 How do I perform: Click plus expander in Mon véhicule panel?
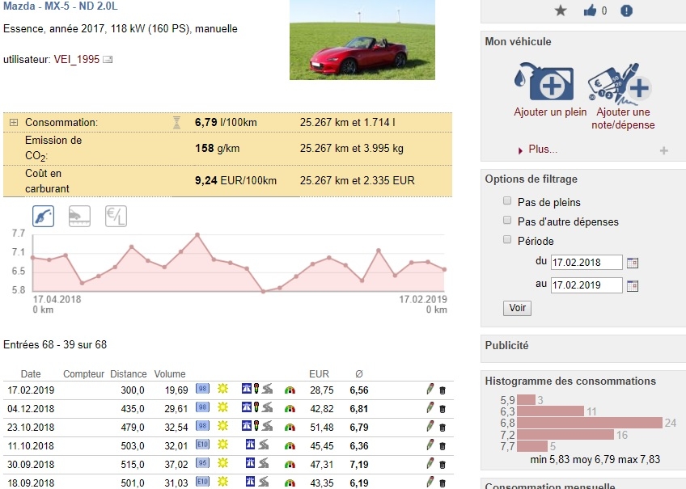[663, 151]
